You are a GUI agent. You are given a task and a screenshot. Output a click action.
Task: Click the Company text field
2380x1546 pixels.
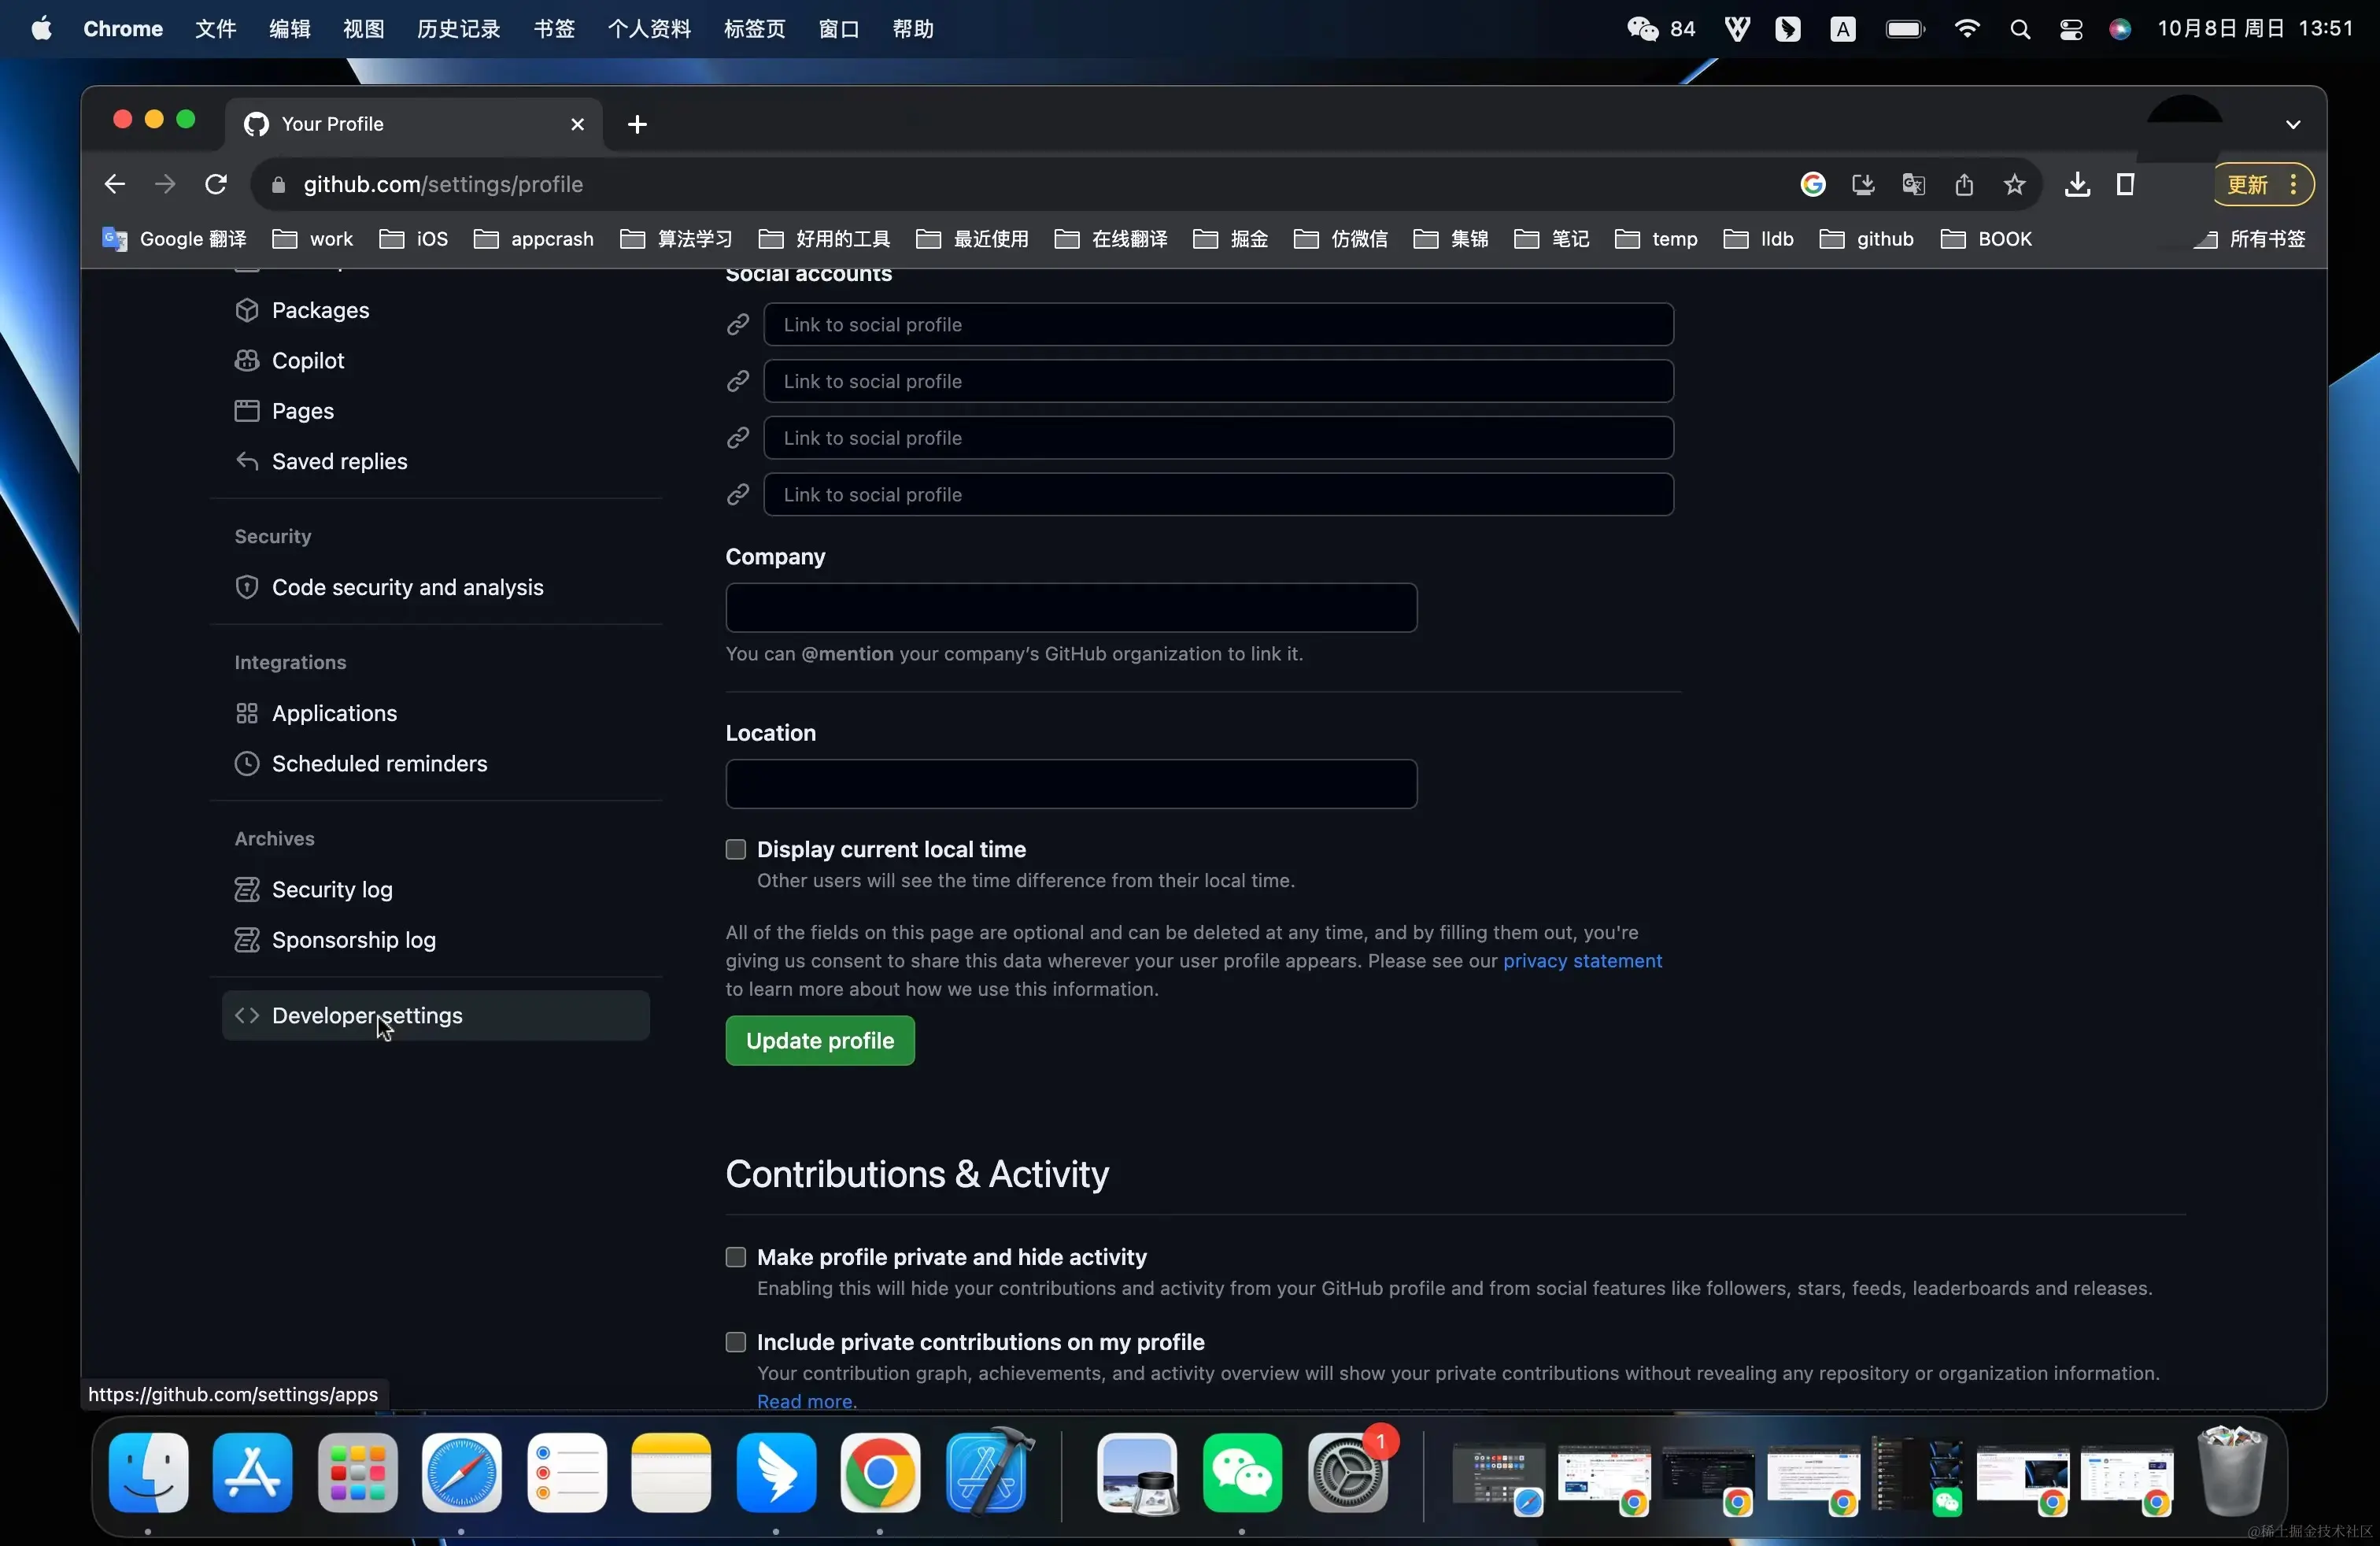tap(1071, 608)
